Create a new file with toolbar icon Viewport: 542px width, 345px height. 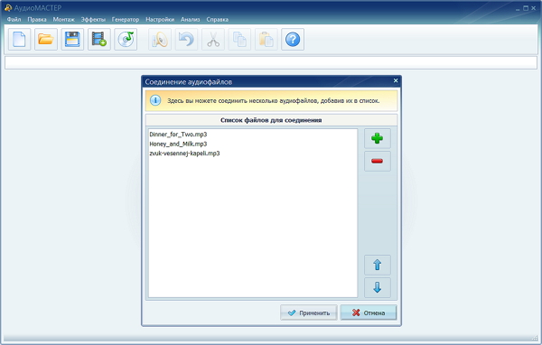tap(19, 40)
